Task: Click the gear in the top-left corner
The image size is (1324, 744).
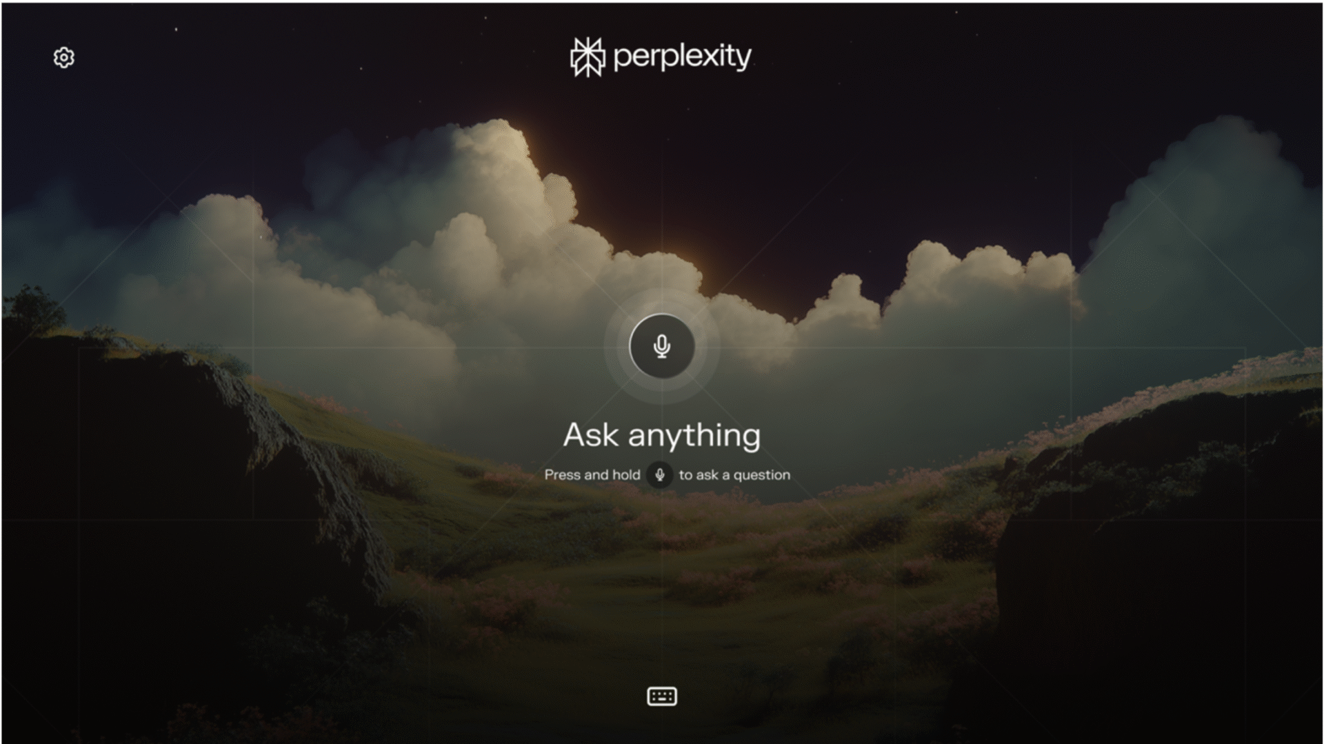Action: (x=63, y=57)
